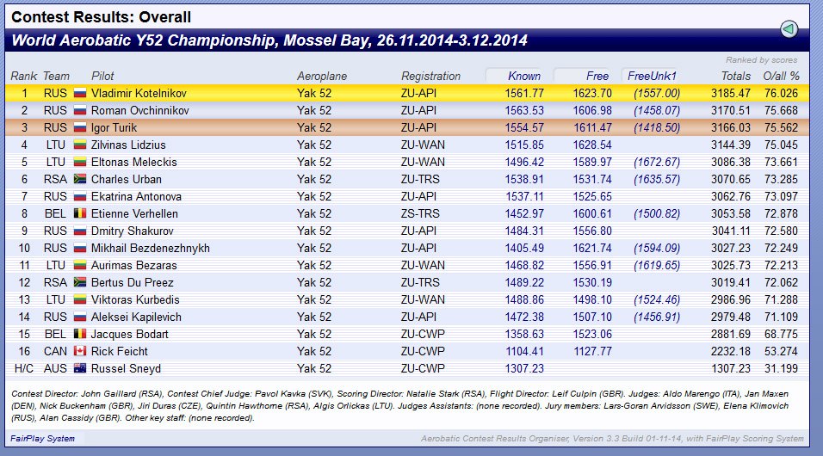This screenshot has width=823, height=456.
Task: Click the Russian flag beside Vladimir Kotelnikov
Action: coord(80,94)
